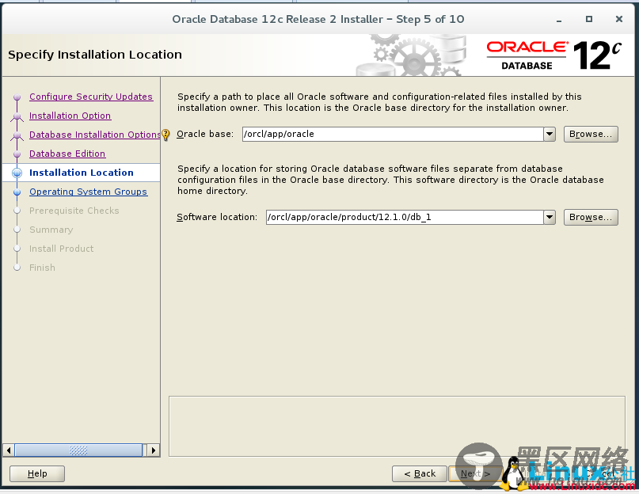Click the Operating System Groups bullet icon
The height and width of the screenshot is (494, 639).
(x=17, y=192)
